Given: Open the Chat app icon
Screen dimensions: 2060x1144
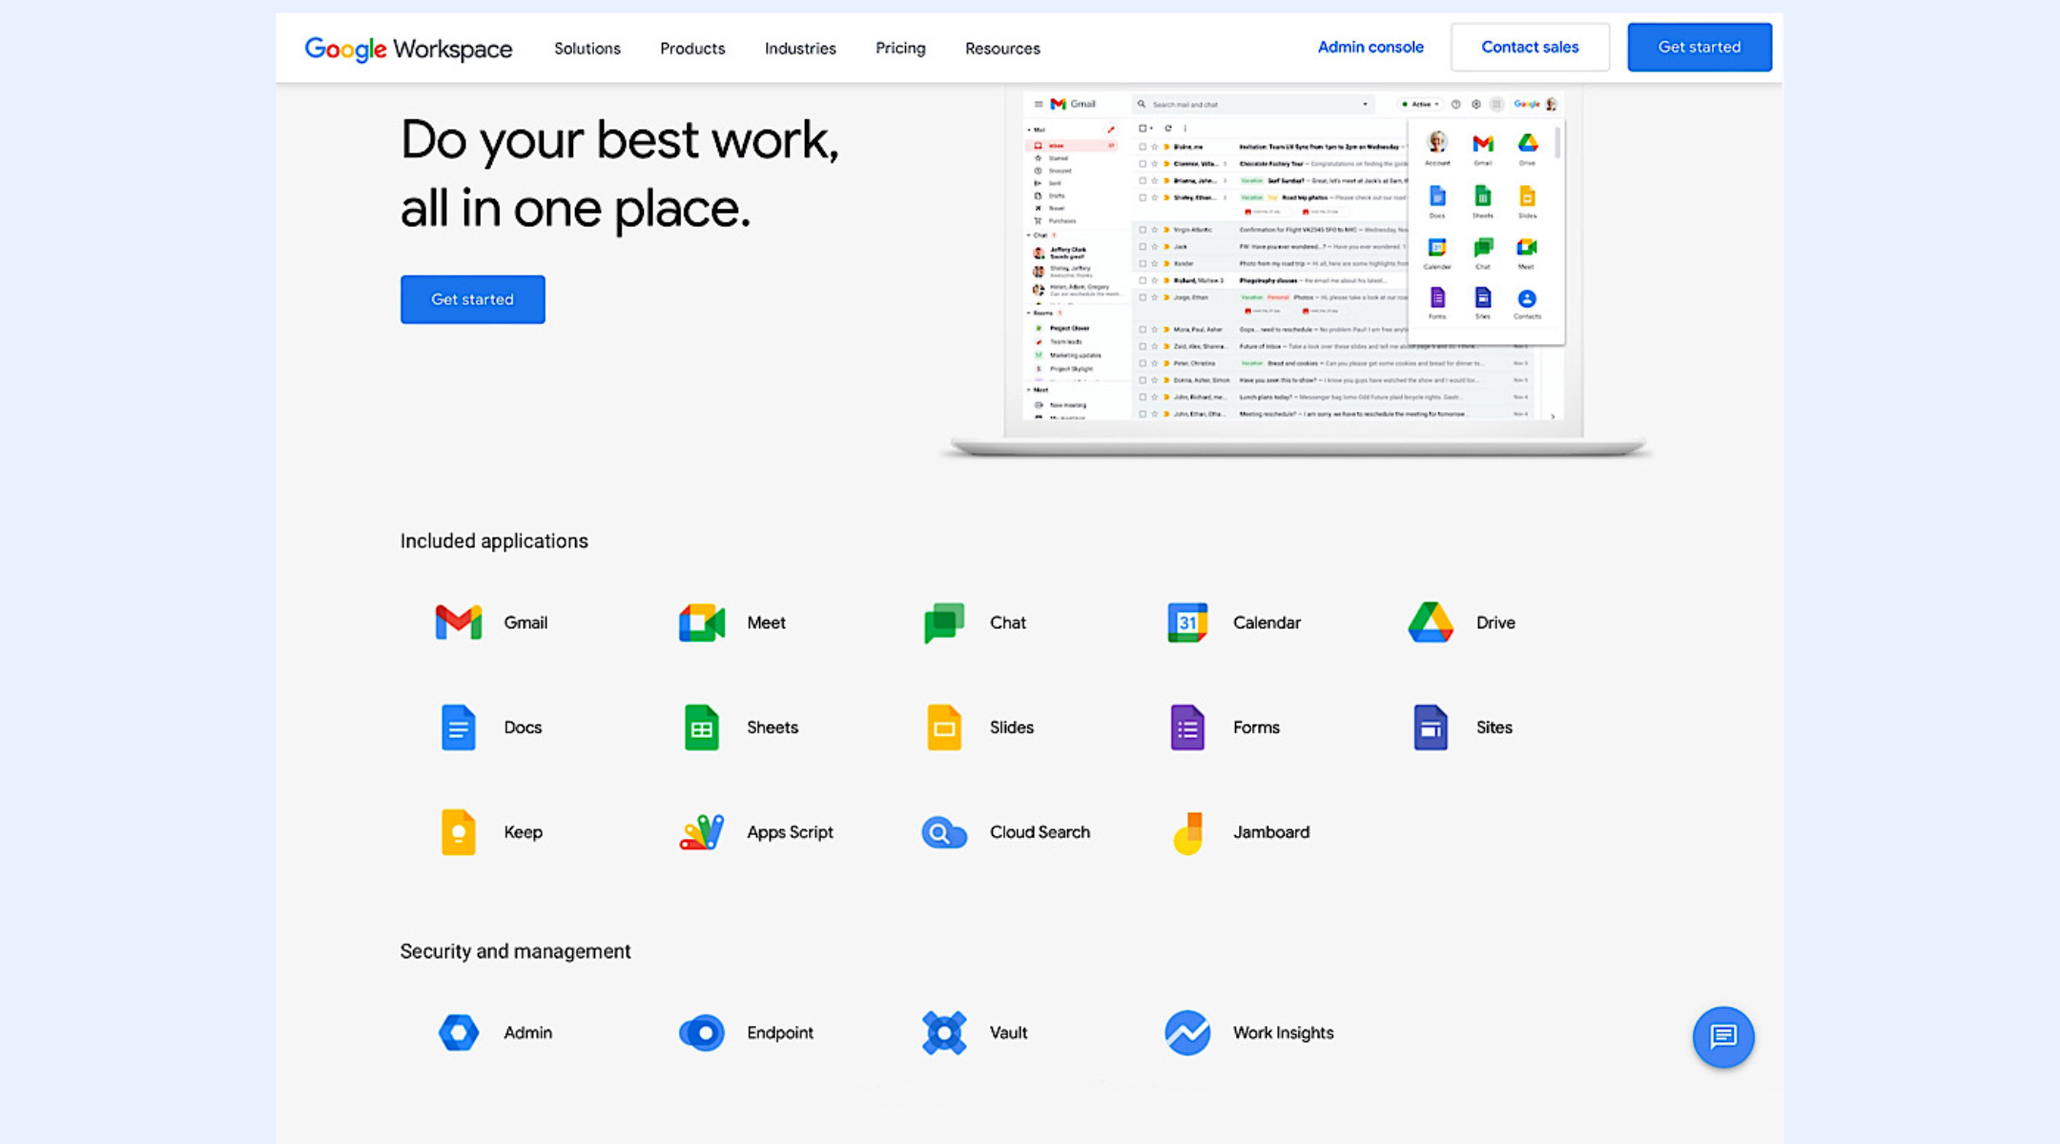Looking at the screenshot, I should [x=944, y=623].
